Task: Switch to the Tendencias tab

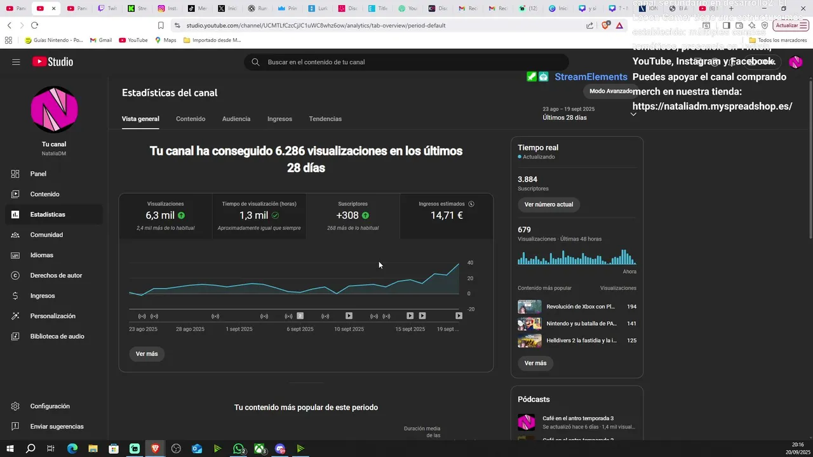Action: [x=325, y=119]
